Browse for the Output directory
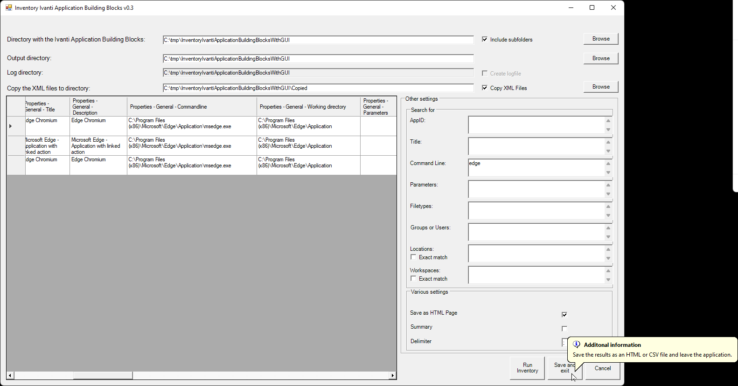Viewport: 738px width, 386px height. click(x=601, y=58)
